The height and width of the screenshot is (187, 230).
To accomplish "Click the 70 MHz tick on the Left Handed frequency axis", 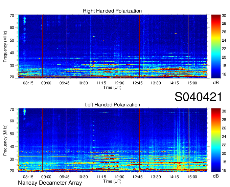I will coord(12,109).
